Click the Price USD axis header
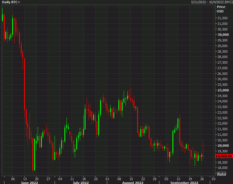Image resolution: width=233 pixels, height=184 pixels. 221,9
